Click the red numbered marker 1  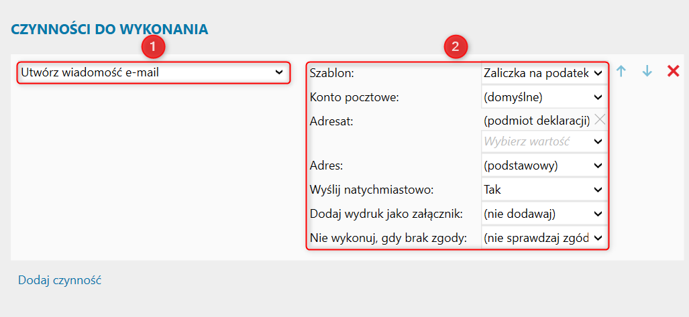[x=154, y=47]
